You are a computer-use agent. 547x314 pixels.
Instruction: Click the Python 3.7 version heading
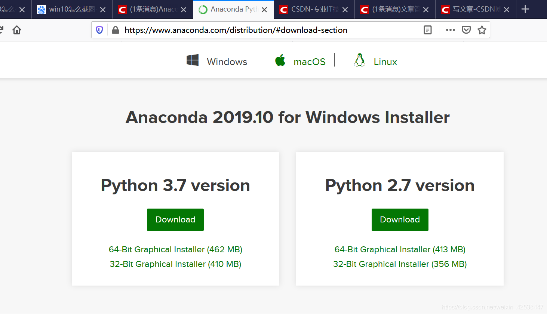click(175, 185)
